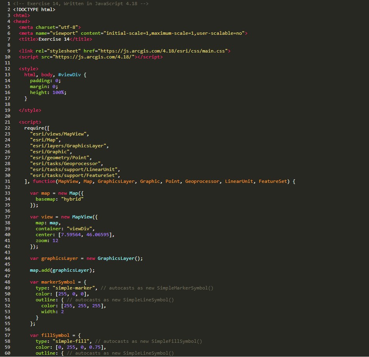Click the "esri/views/MapView" module string

[60, 134]
